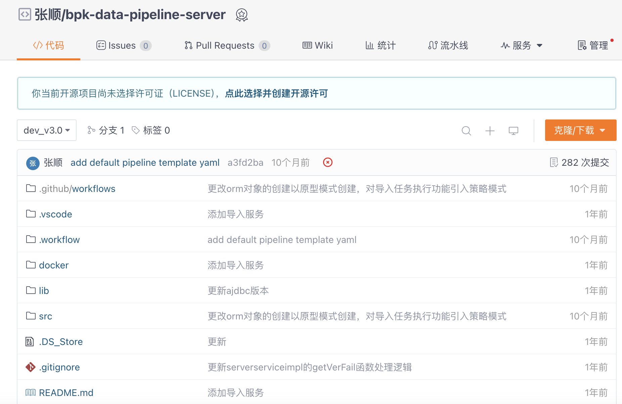Open commit message 更新 on .DS_Store row

[x=217, y=342]
